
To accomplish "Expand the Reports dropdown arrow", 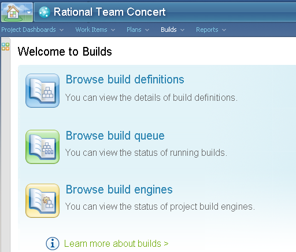I will [x=224, y=30].
